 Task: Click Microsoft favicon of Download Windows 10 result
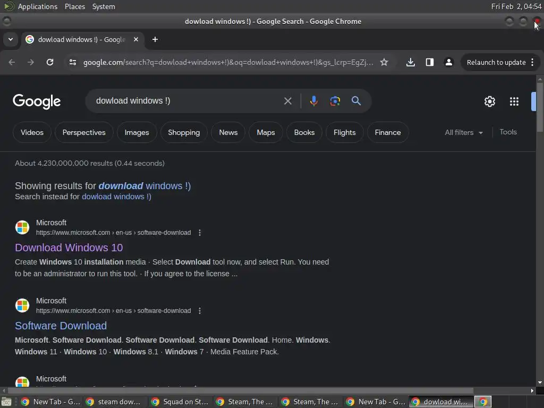coord(22,227)
